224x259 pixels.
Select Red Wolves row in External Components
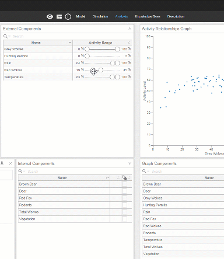tap(38, 70)
